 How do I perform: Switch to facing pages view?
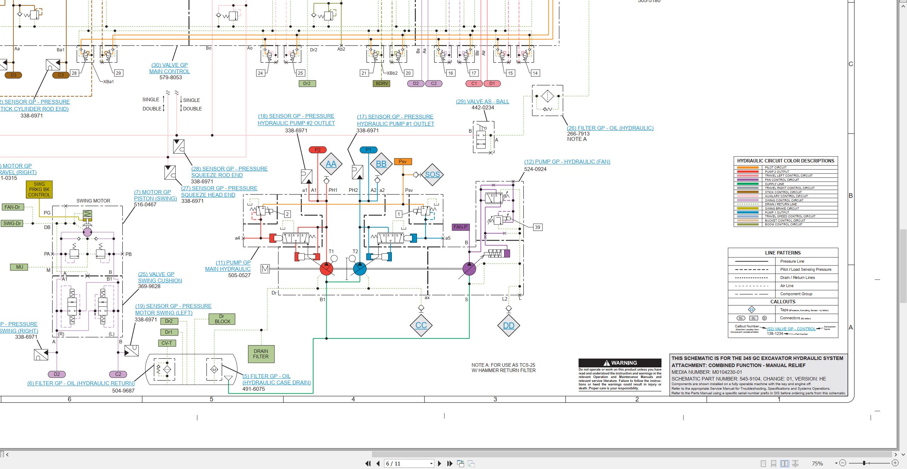[785, 463]
